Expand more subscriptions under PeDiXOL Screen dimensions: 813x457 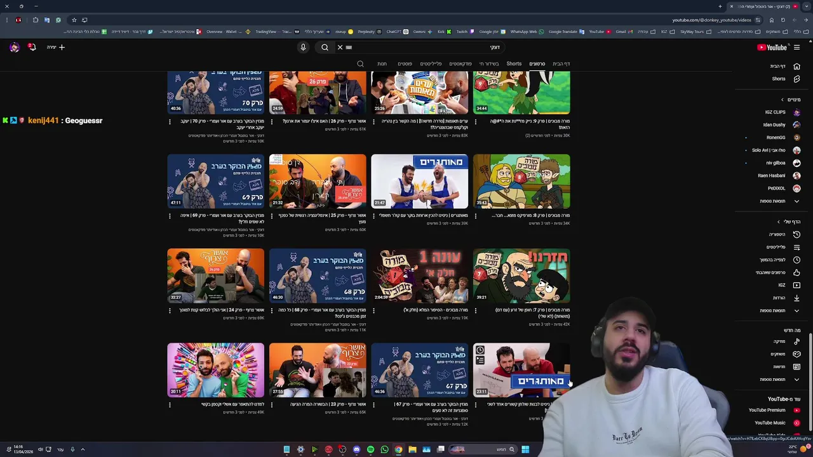click(x=779, y=201)
